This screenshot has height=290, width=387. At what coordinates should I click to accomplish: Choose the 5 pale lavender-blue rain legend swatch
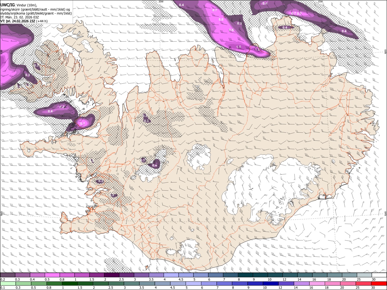(193, 283)
